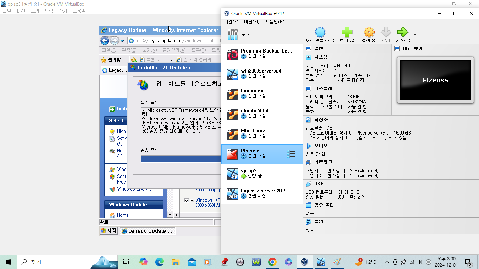The image size is (479, 269).
Task: Select Proxmox Backup Server VM
Action: (262, 54)
